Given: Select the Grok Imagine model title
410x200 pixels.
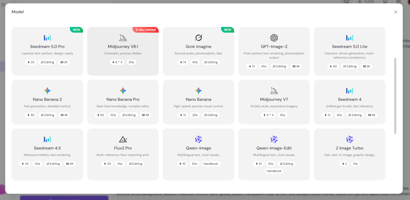Looking at the screenshot, I should point(199,47).
